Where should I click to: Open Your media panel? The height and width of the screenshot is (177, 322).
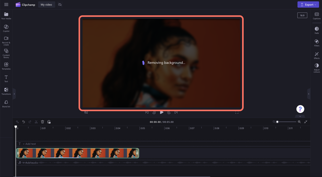(6, 16)
